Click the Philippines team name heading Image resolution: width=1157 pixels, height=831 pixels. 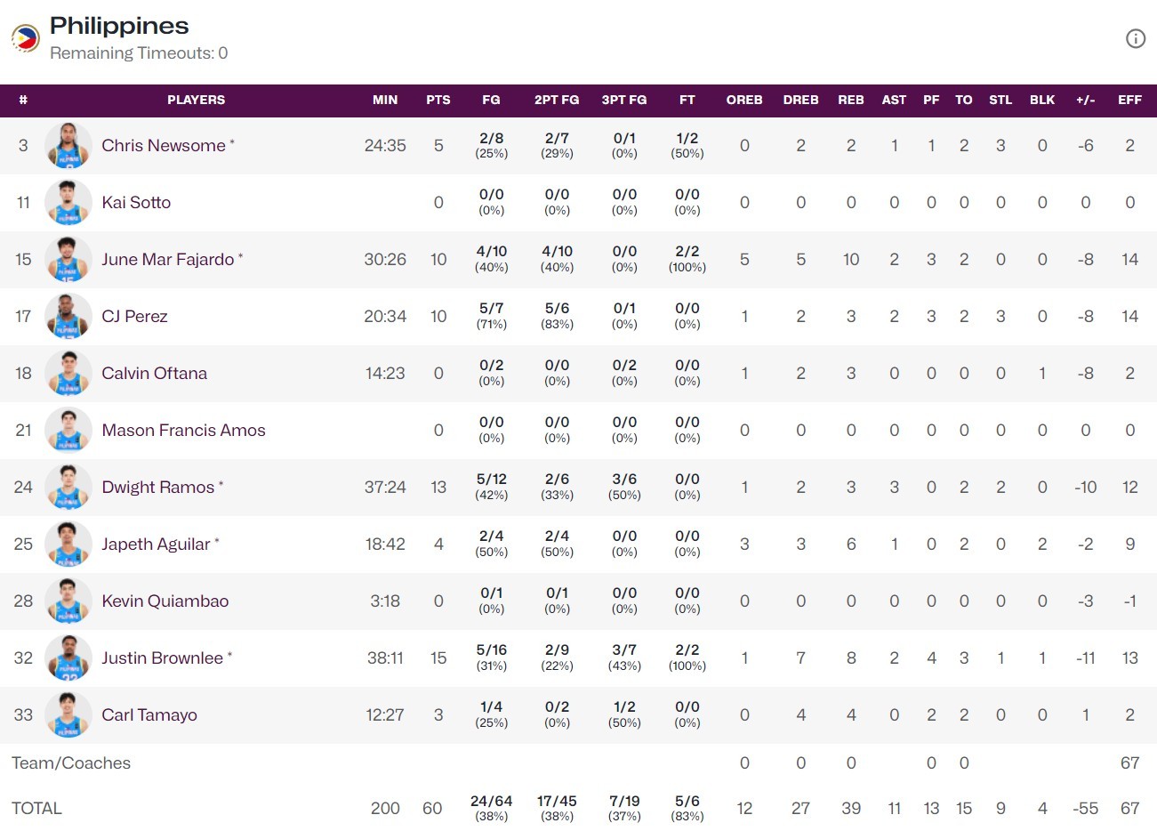(x=119, y=26)
